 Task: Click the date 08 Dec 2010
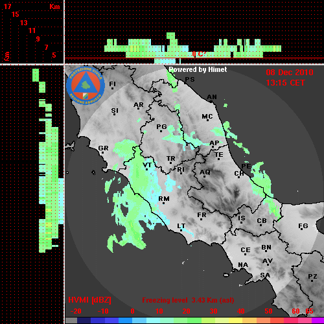tap(290, 73)
